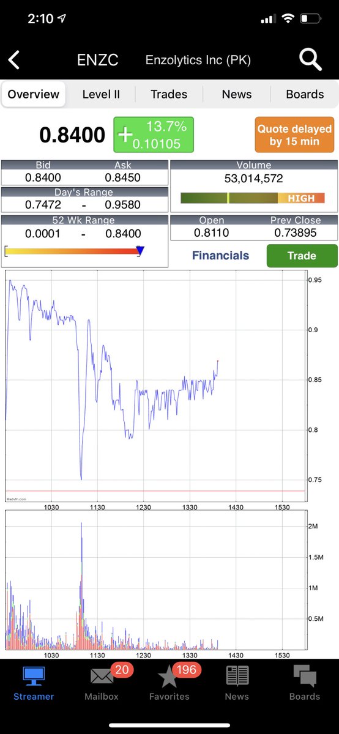Tap the cellular signal bars
The width and height of the screenshot is (339, 734).
[268, 20]
